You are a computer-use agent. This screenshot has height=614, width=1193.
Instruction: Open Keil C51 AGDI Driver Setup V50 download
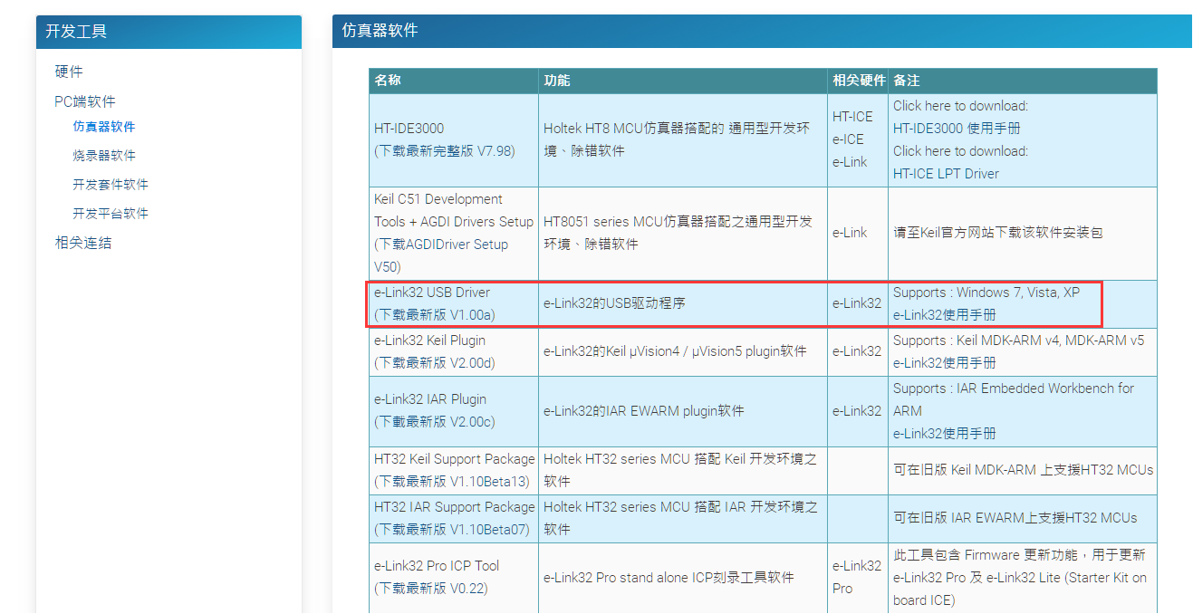click(x=445, y=244)
